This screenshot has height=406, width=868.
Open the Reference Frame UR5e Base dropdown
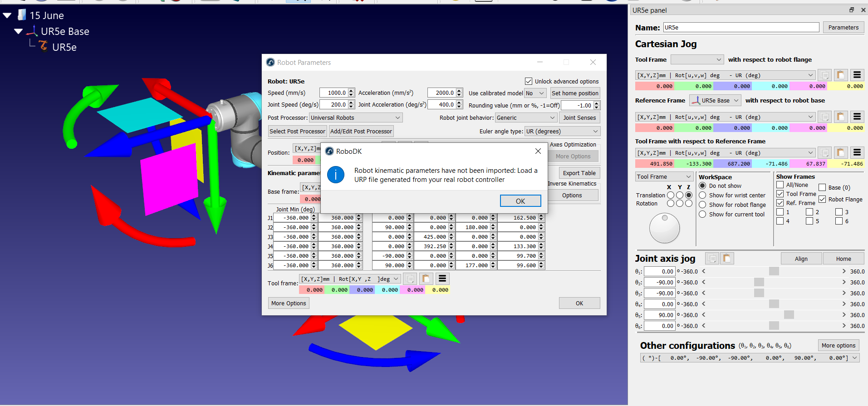[x=715, y=100]
